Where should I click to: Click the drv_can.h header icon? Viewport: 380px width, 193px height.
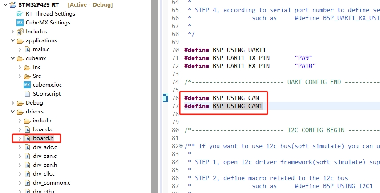coord(28,165)
